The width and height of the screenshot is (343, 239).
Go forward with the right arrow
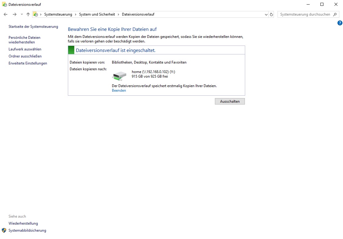[x=14, y=14]
